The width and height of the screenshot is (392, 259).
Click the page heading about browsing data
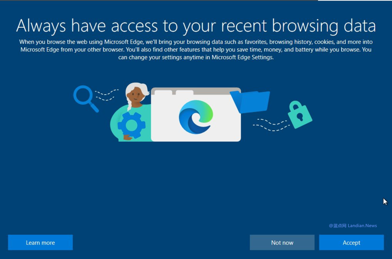click(x=196, y=25)
